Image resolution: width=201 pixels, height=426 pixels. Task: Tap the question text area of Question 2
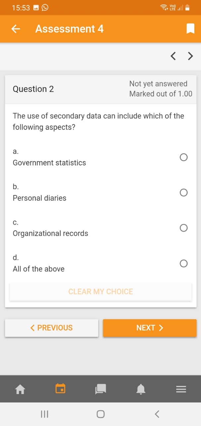click(x=98, y=121)
